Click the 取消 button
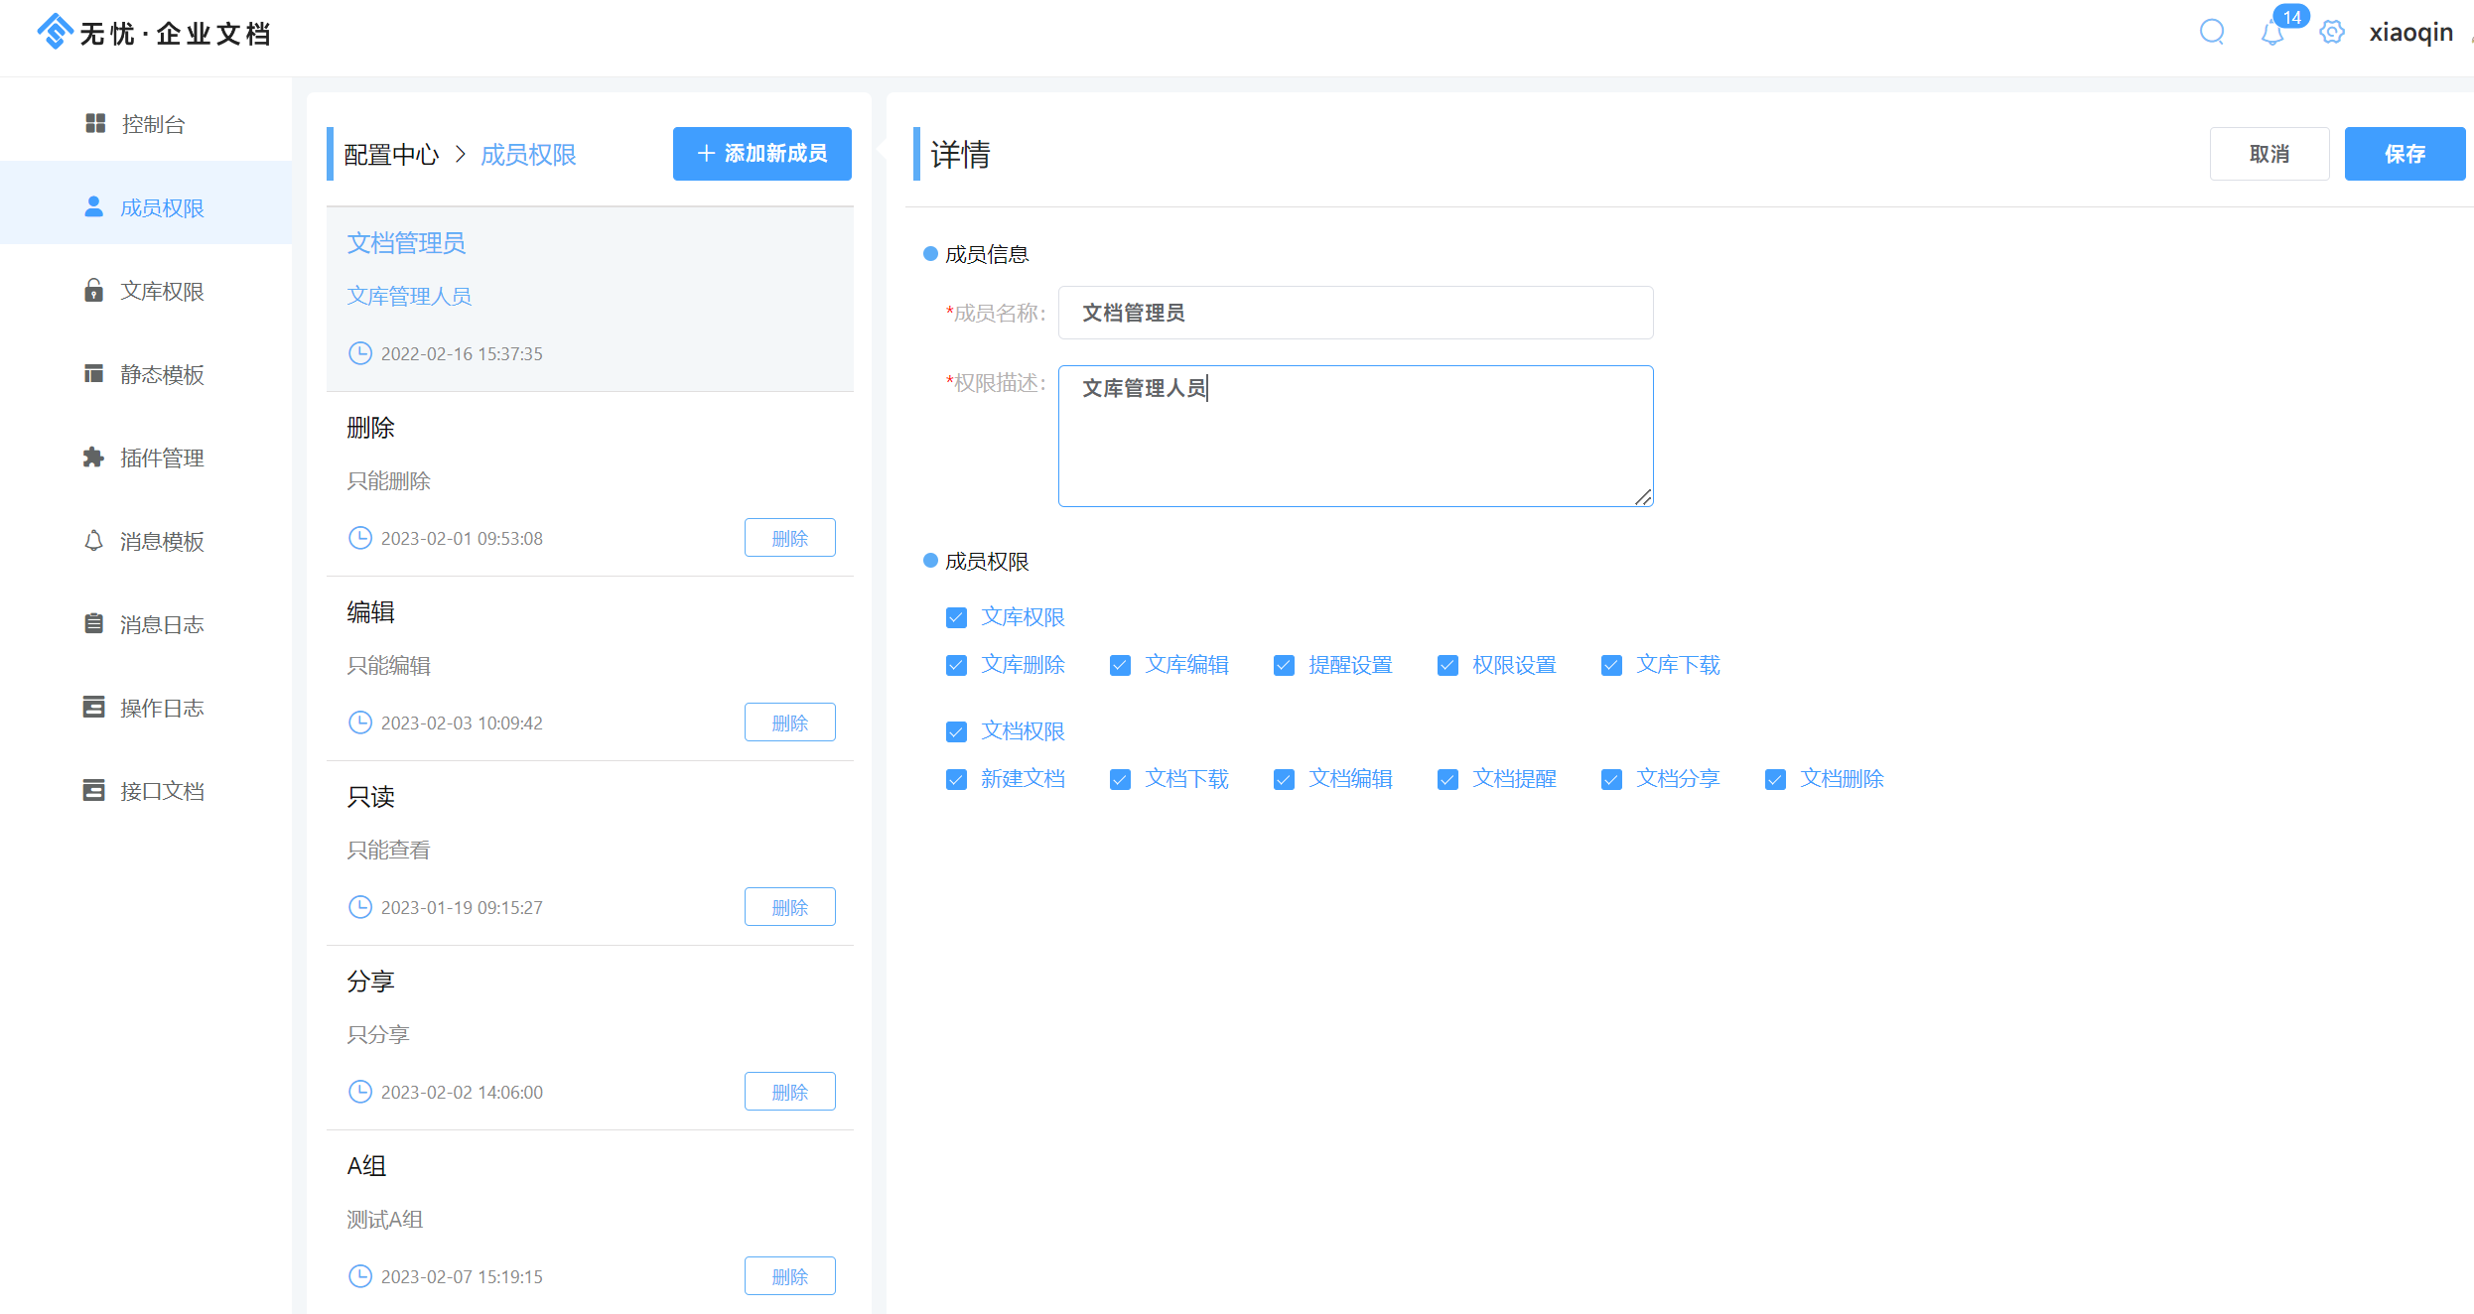The height and width of the screenshot is (1314, 2474). click(2268, 153)
